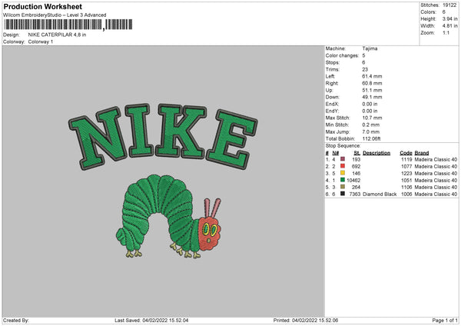461x326 pixels.
Task: Click the 'Diamond Black' description
Action: pos(380,195)
